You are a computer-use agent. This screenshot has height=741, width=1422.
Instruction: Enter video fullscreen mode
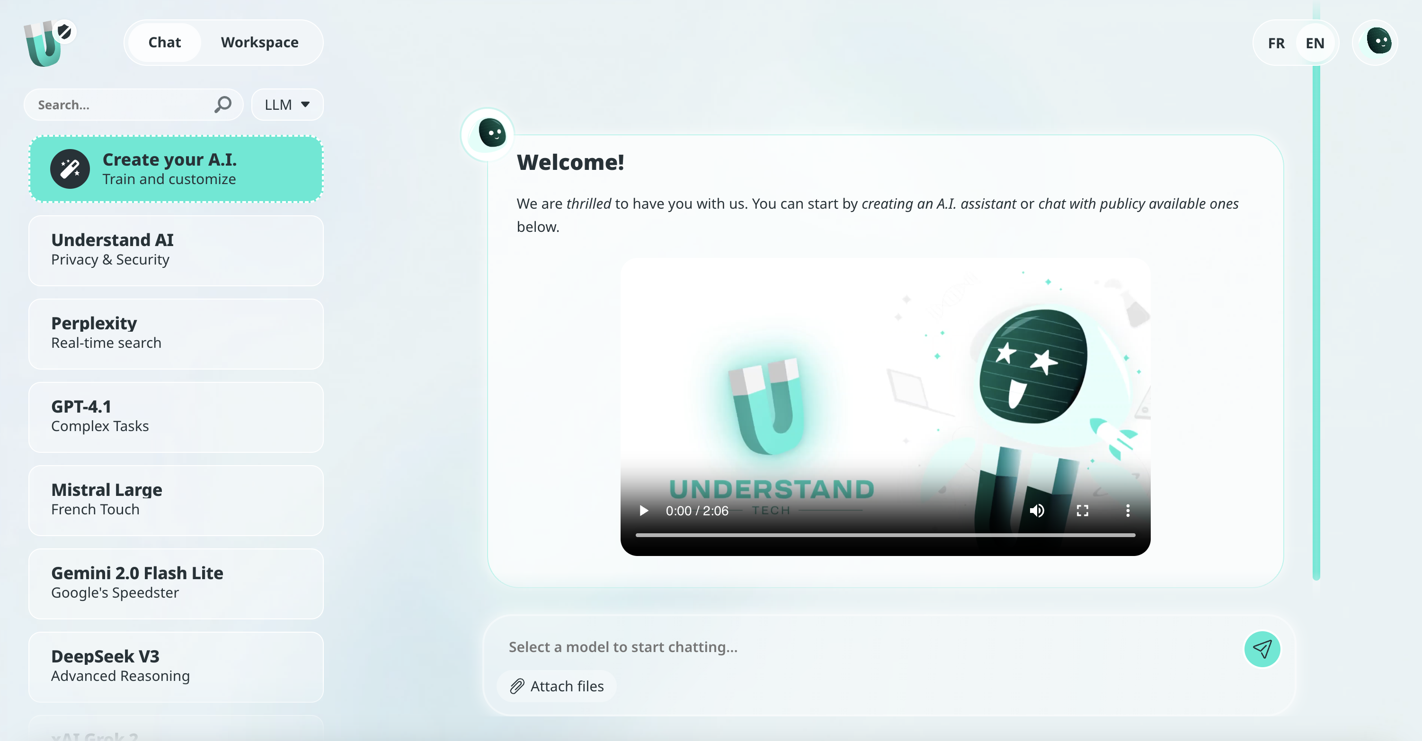click(1083, 511)
